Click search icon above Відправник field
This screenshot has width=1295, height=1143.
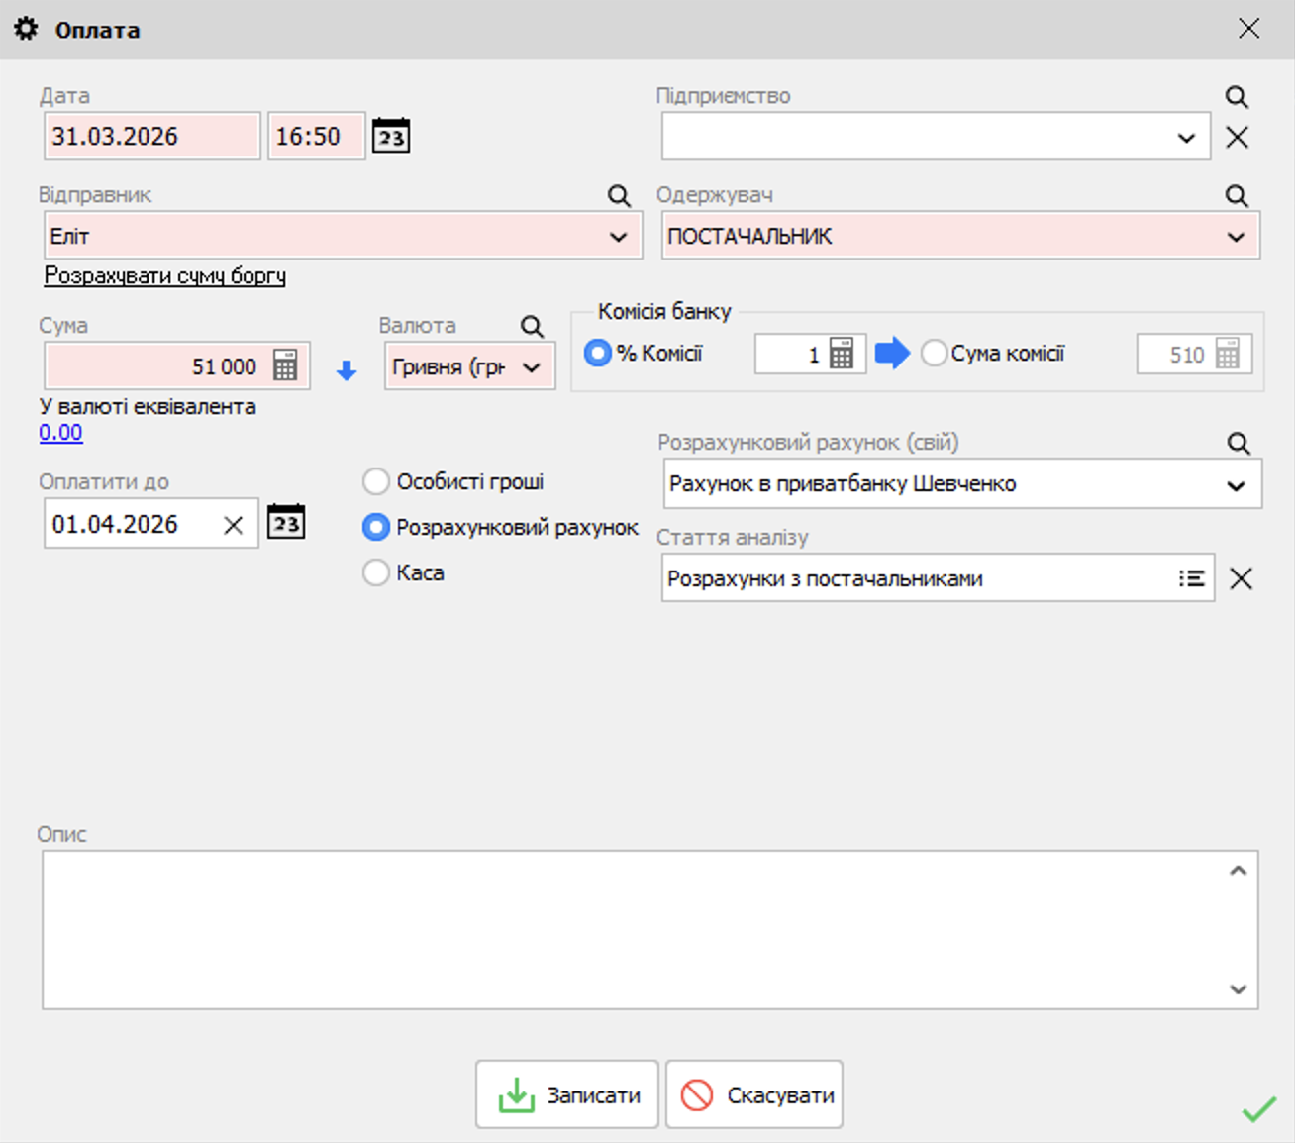pos(619,196)
